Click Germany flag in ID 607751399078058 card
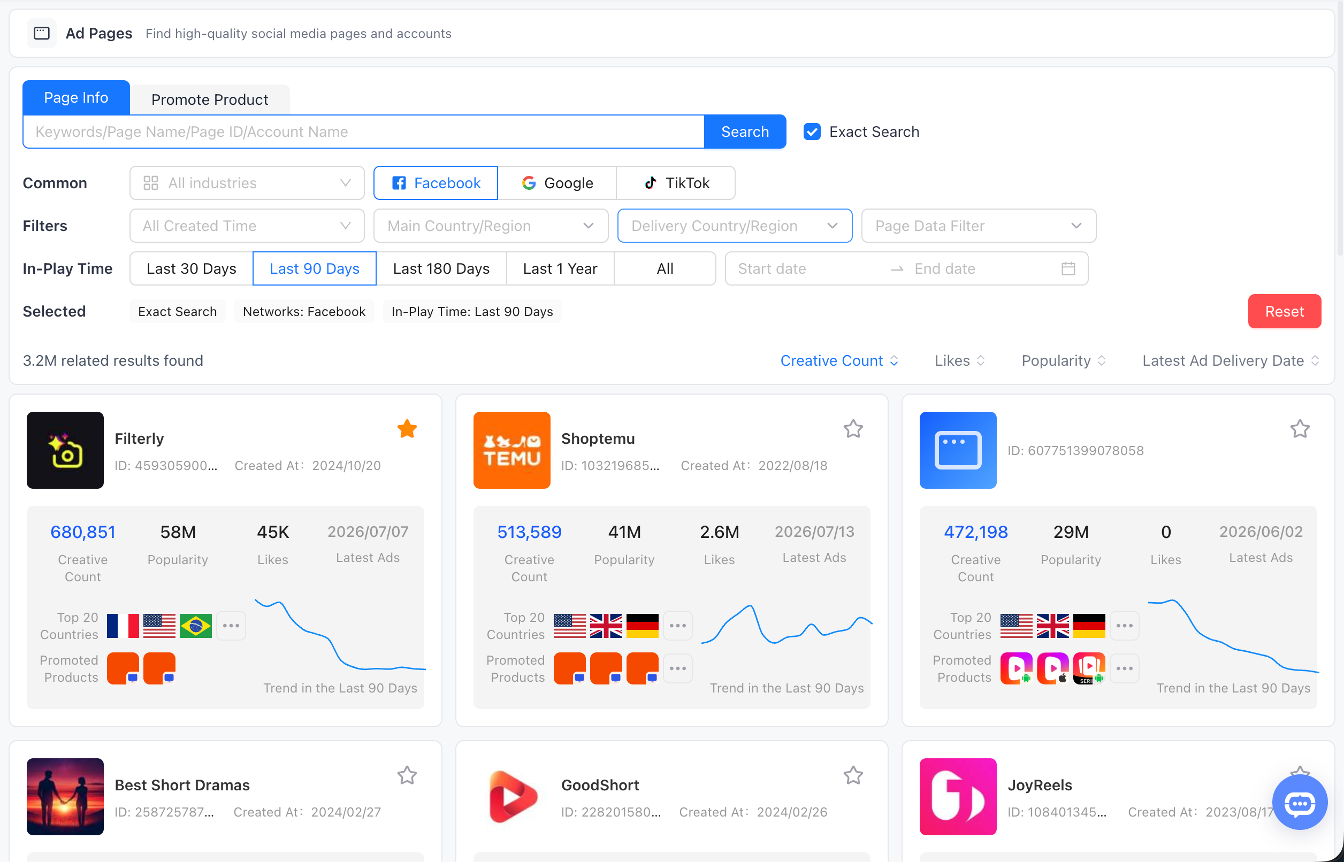This screenshot has width=1344, height=862. pyautogui.click(x=1089, y=626)
